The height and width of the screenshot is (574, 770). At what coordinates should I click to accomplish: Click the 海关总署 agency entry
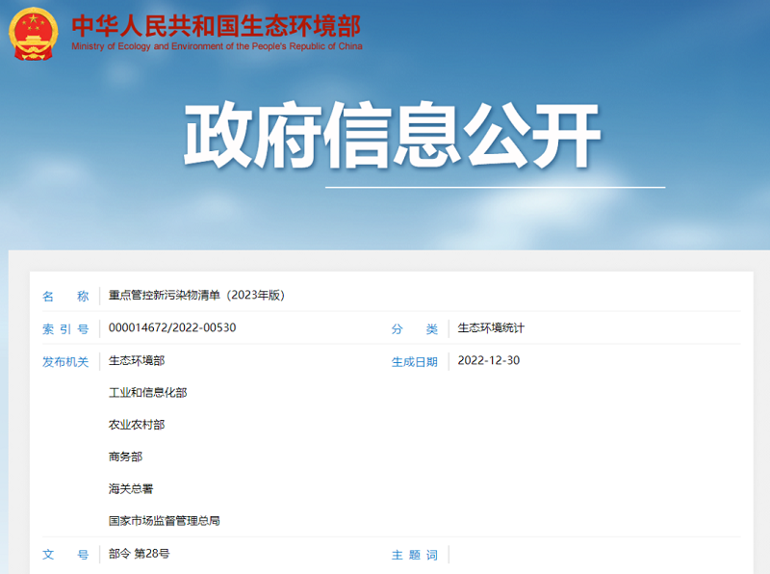131,489
